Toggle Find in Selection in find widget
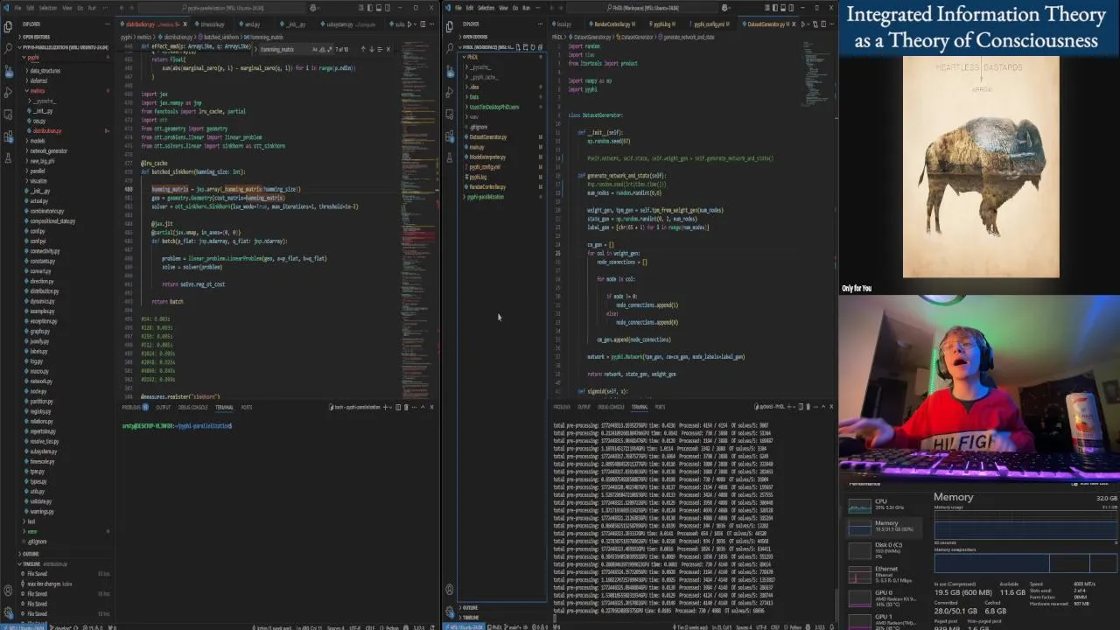This screenshot has width=1120, height=630. 380,49
